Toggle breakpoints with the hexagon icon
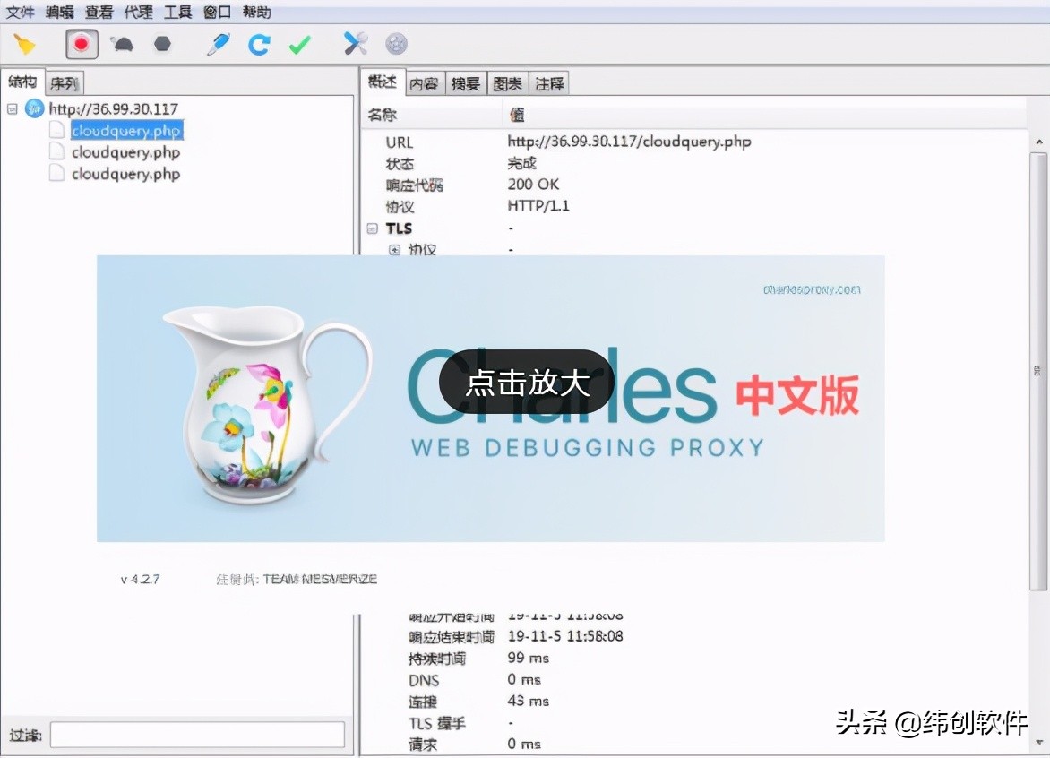The width and height of the screenshot is (1050, 758). [x=162, y=43]
